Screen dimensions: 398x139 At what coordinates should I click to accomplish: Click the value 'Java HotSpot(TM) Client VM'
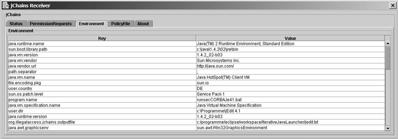pos(290,77)
